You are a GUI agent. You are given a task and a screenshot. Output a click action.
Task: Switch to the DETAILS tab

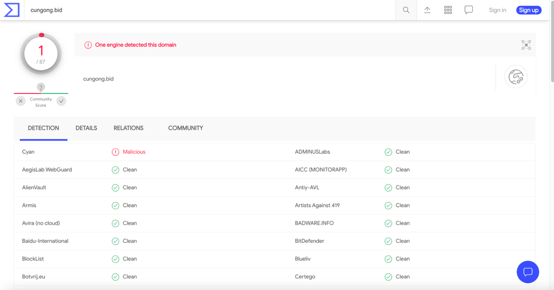[x=86, y=128]
